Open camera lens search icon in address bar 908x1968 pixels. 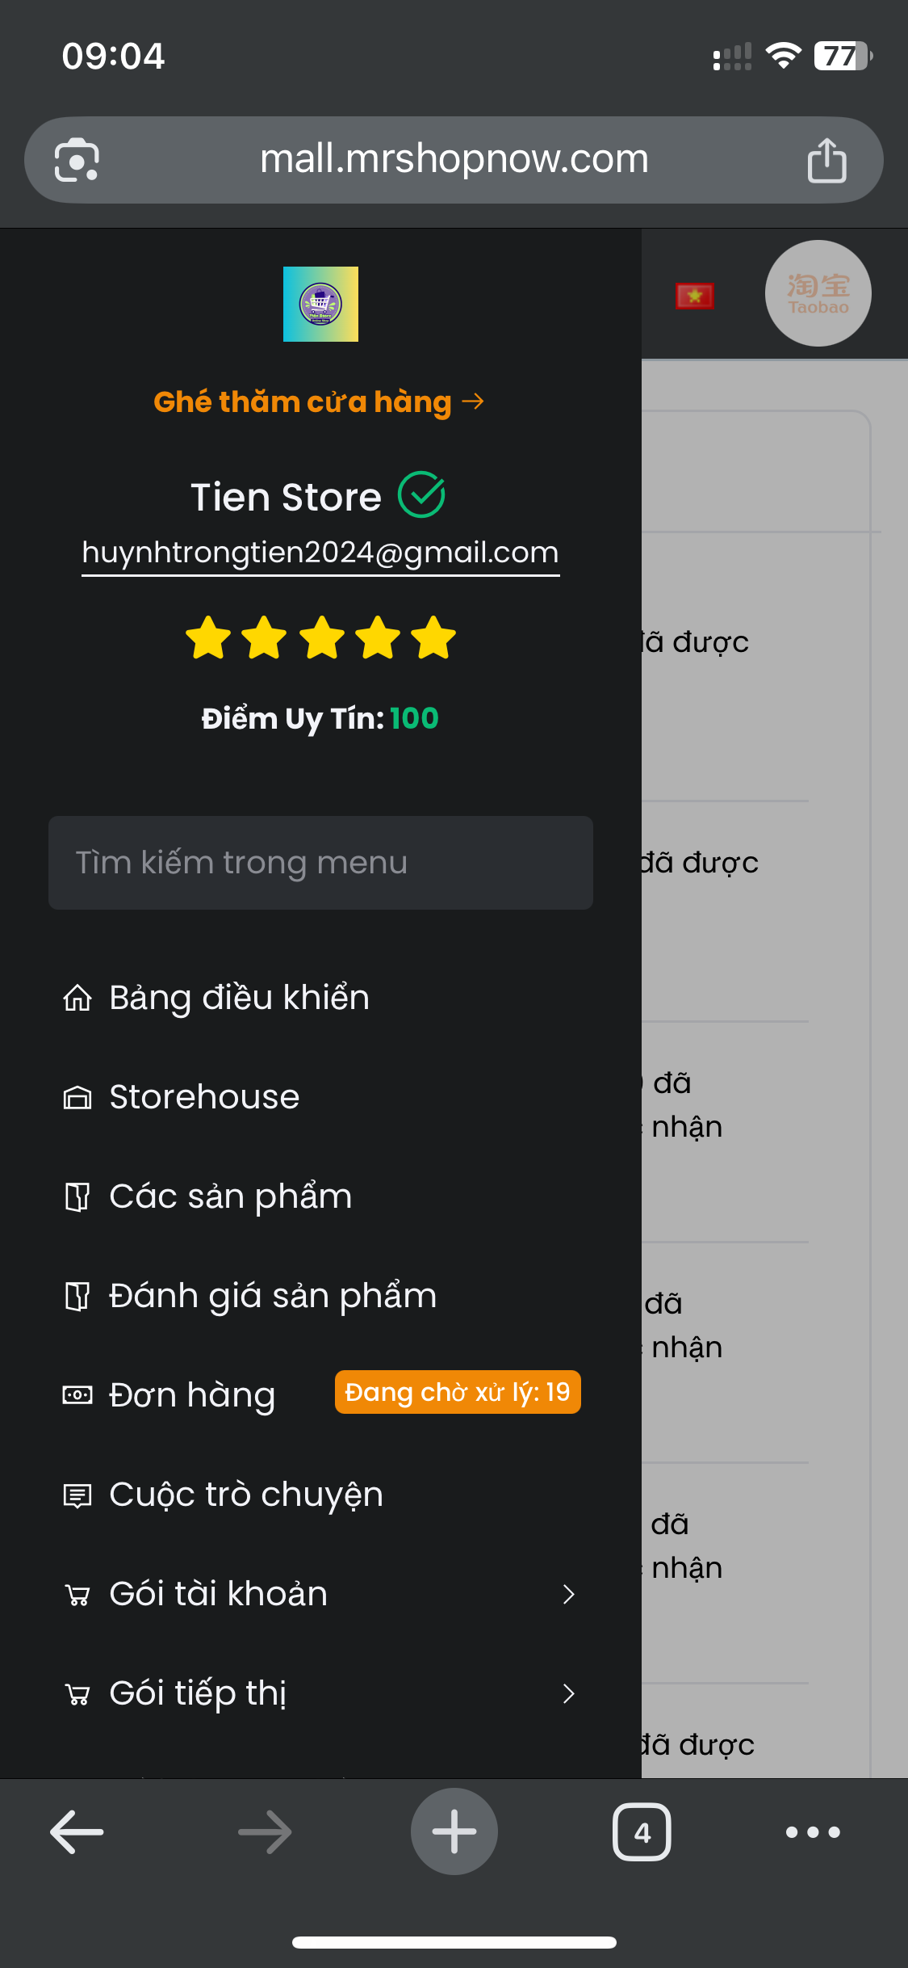pos(77,160)
